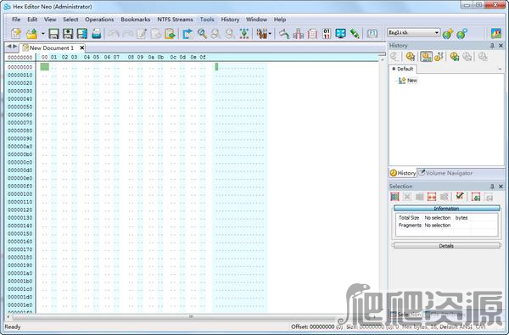The height and width of the screenshot is (335, 509).
Task: Toggle the highlighted History toolbar button
Action: tap(426, 57)
